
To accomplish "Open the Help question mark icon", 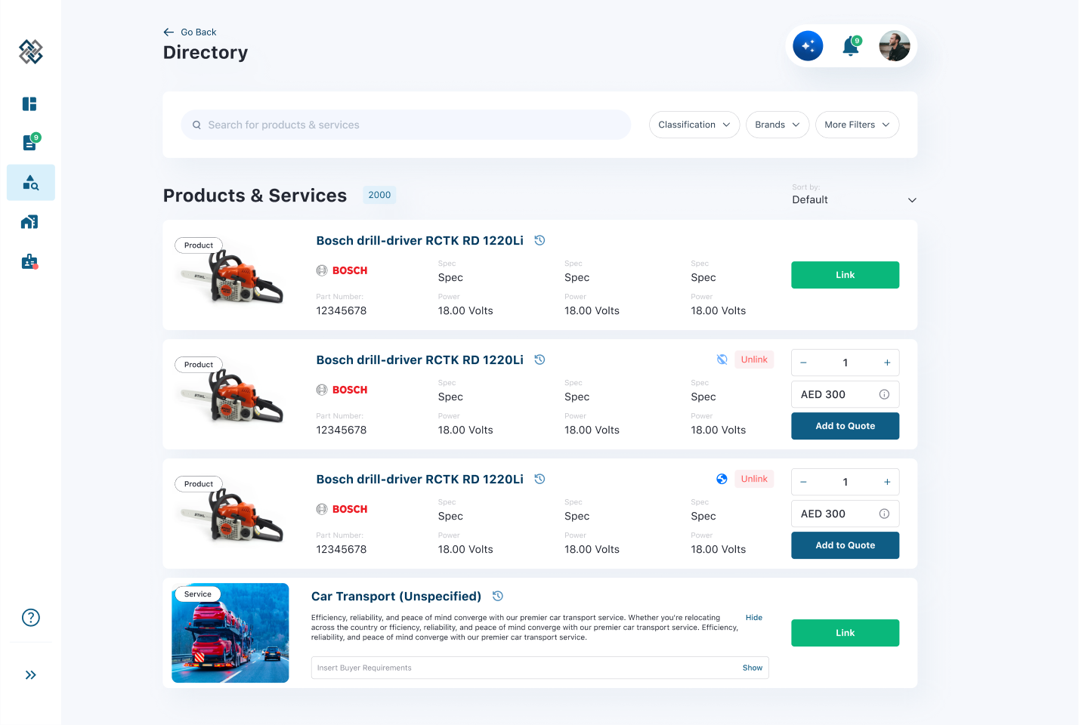I will (30, 617).
